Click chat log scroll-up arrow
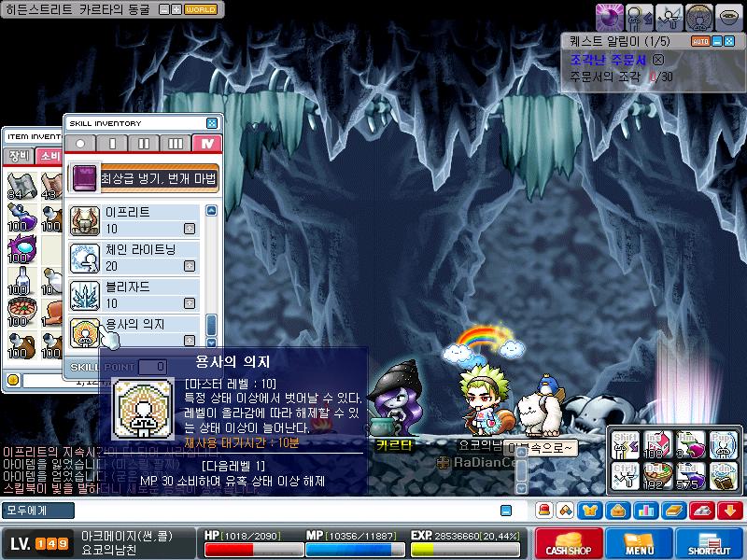Screen dimensions: 747x560 pos(522,452)
